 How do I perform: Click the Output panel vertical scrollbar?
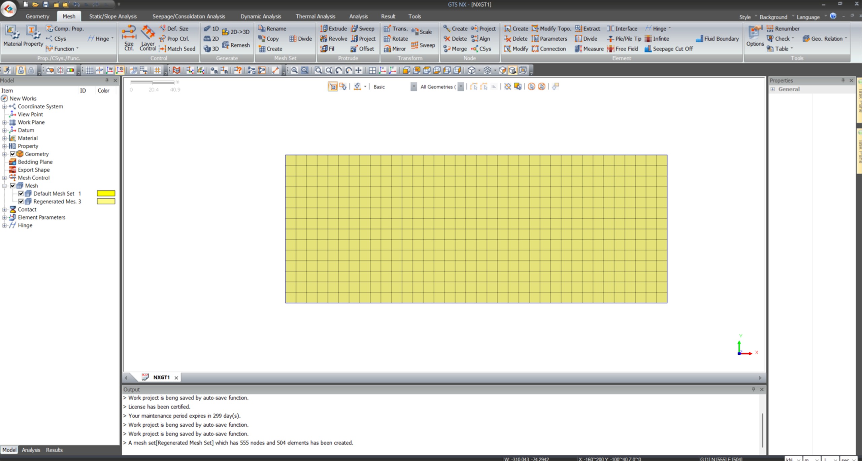coord(762,430)
